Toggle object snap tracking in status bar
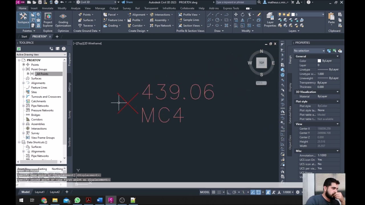Image resolution: width=365 pixels, height=205 pixels. [253, 192]
